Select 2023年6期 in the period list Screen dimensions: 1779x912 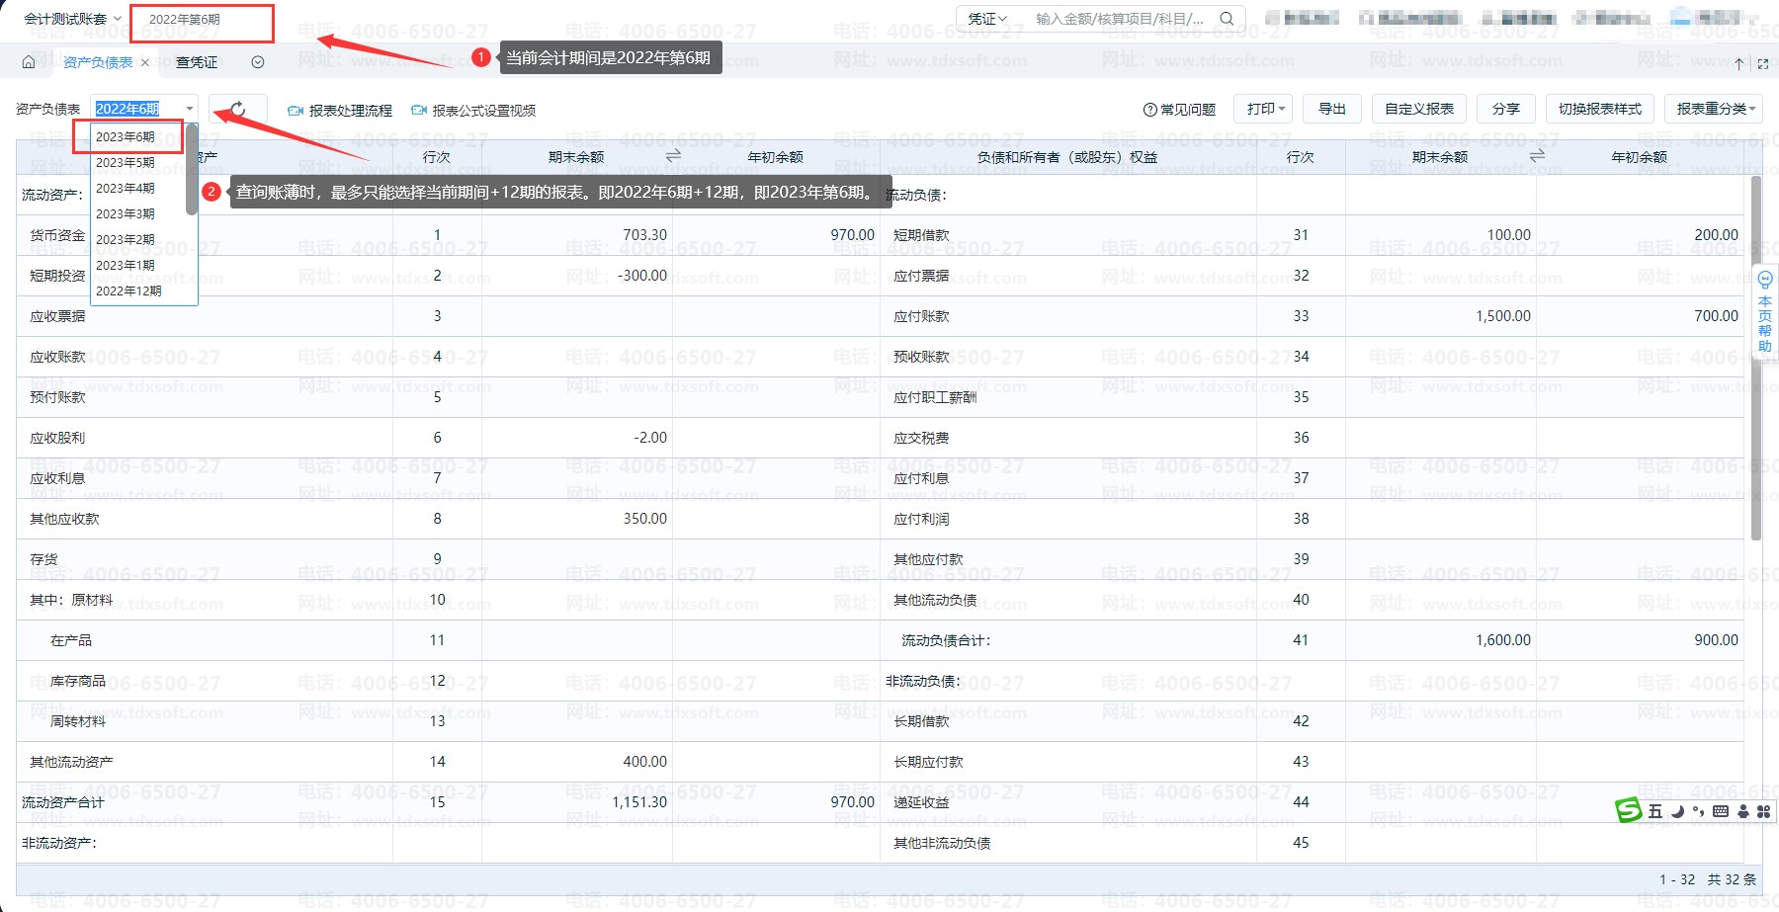126,137
